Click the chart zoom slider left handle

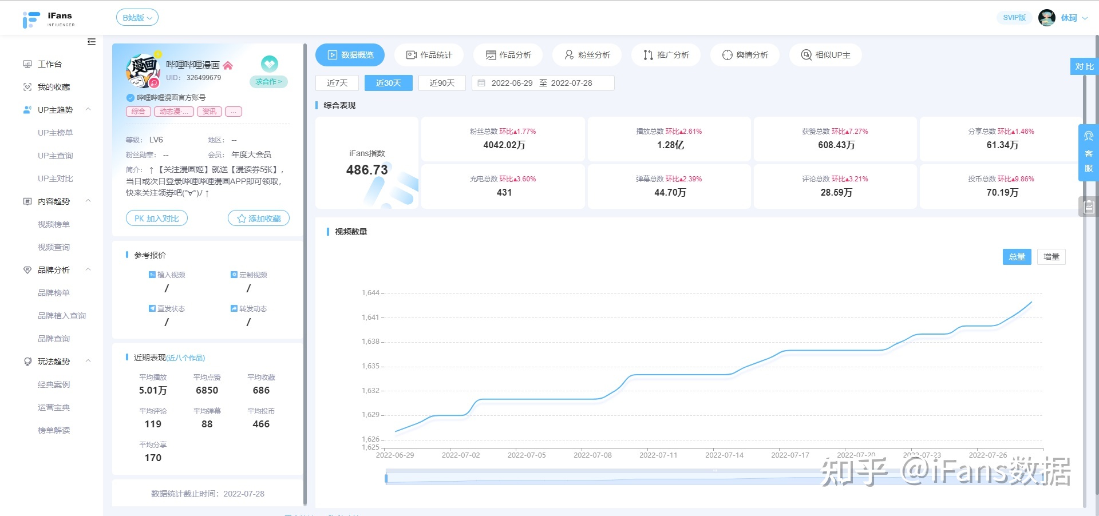pyautogui.click(x=386, y=478)
